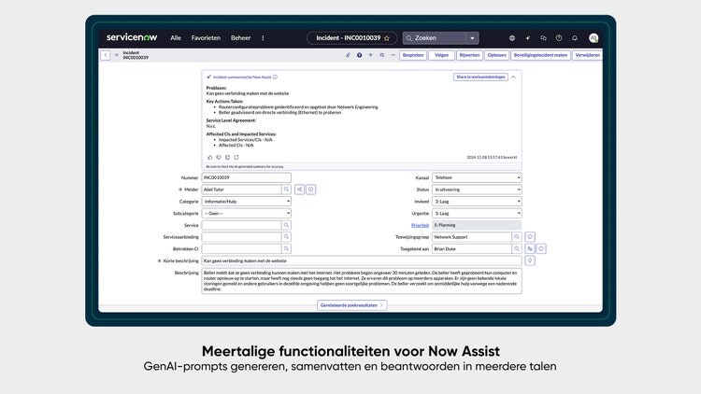Viewport: 701px width, 394px height.
Task: Click the ServiceNow logo
Action: [132, 37]
